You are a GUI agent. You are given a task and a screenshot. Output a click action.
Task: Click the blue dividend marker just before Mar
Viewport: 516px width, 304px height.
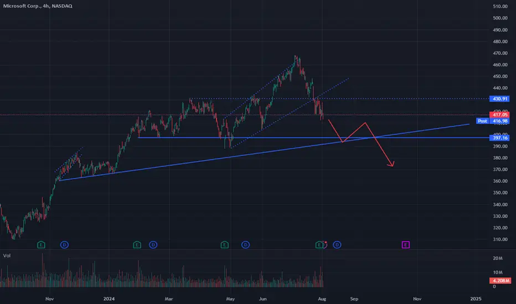[x=153, y=244]
